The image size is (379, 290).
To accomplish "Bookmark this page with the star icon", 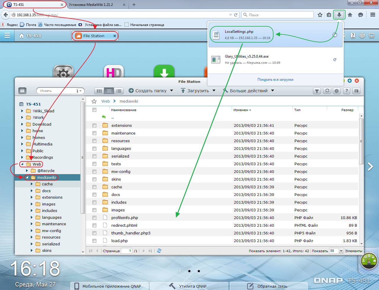I will pyautogui.click(x=320, y=15).
